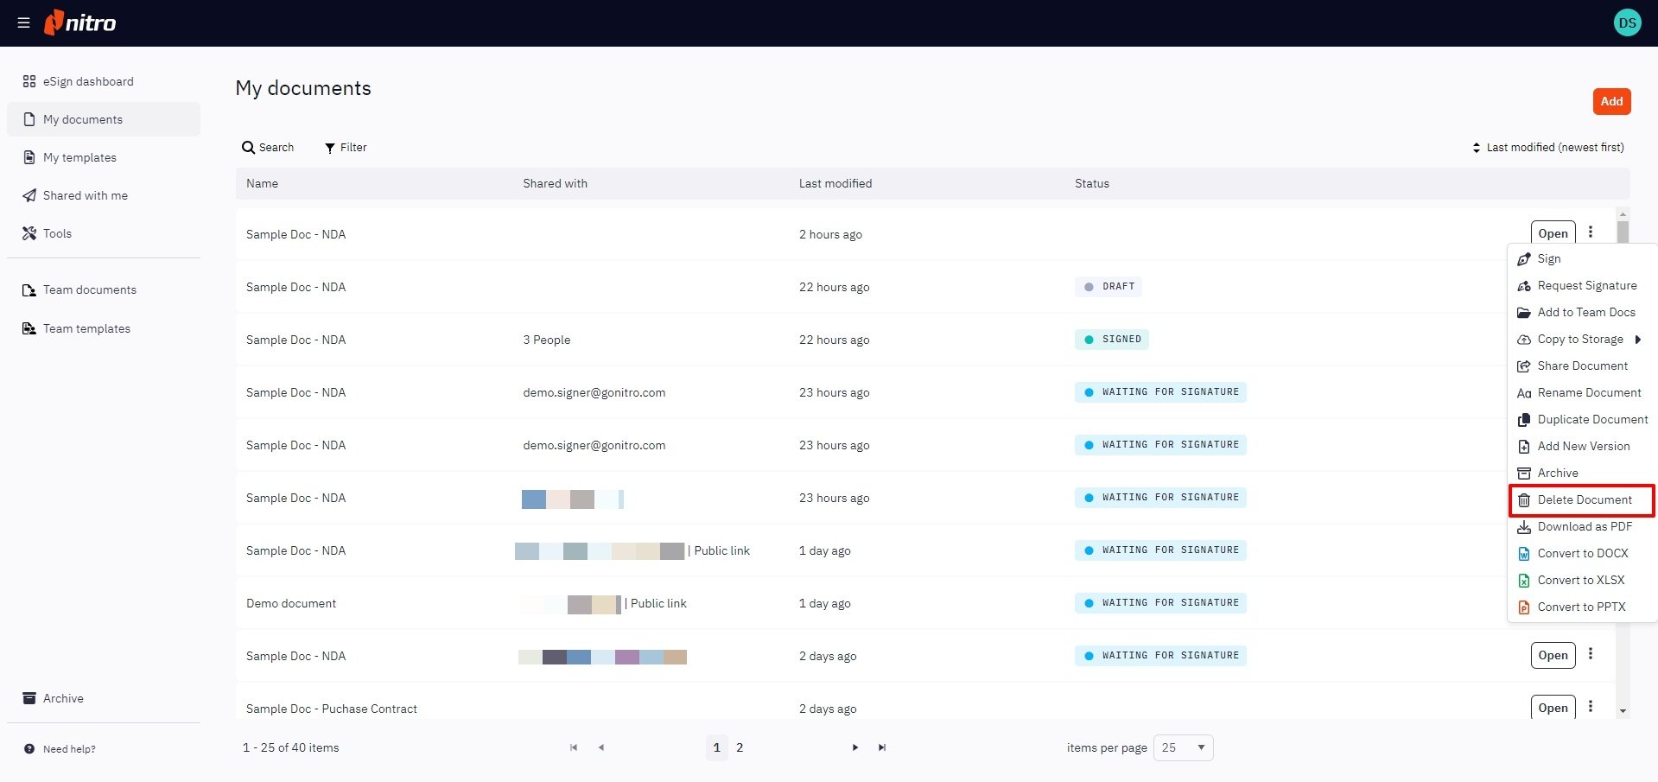Change the Last modified sort order
The height and width of the screenshot is (782, 1658).
[x=1547, y=148]
